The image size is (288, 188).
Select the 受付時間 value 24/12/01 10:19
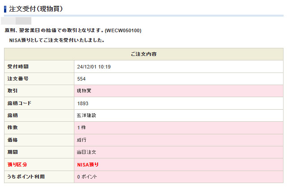(x=94, y=67)
